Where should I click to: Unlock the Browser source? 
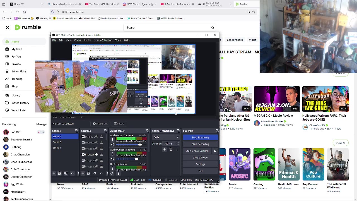point(102,155)
